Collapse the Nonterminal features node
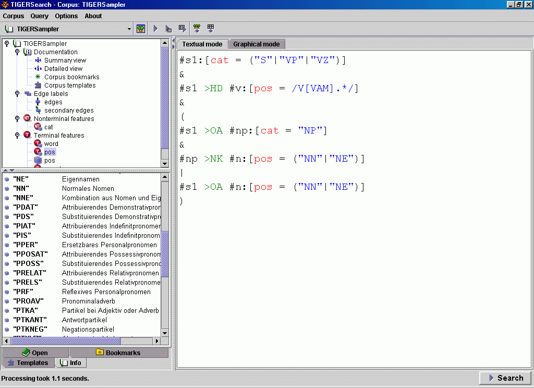 (x=17, y=118)
